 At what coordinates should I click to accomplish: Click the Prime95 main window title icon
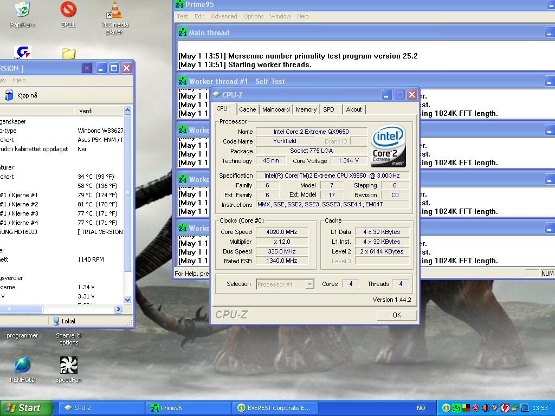point(179,4)
